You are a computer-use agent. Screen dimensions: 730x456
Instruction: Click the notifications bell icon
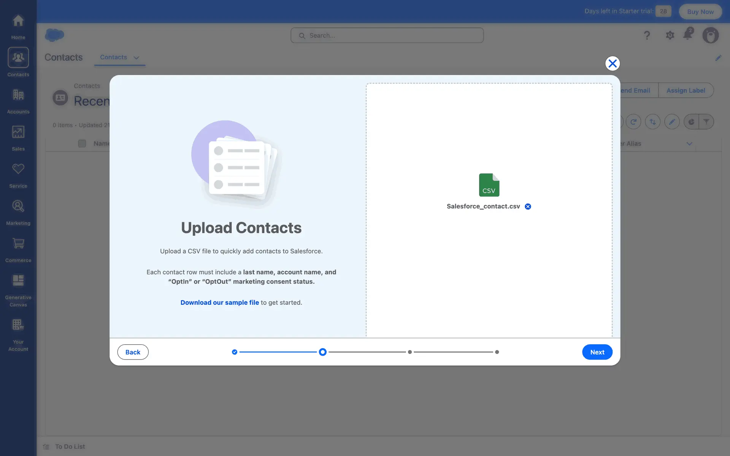[x=688, y=35]
